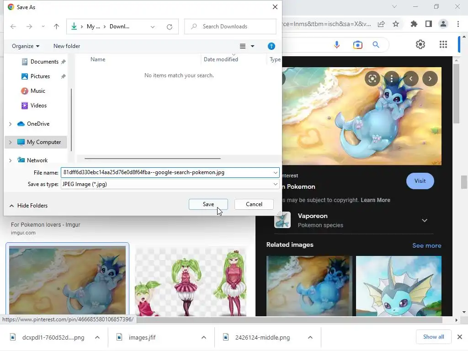
Task: Open recent locations chevron beside Forward arrow
Action: [43, 27]
